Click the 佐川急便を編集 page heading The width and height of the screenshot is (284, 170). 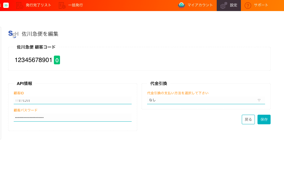tap(40, 34)
